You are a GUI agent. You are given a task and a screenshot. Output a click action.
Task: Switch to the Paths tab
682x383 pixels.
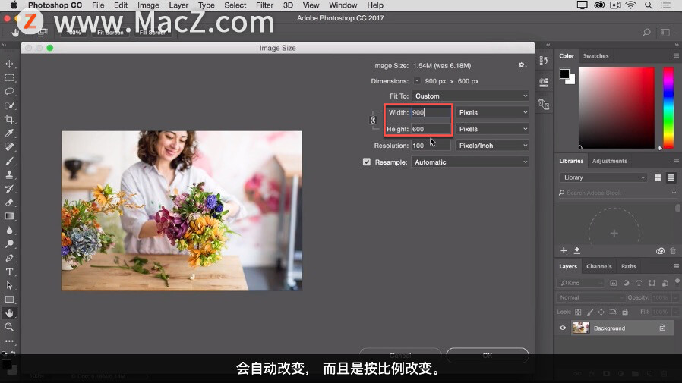tap(629, 266)
